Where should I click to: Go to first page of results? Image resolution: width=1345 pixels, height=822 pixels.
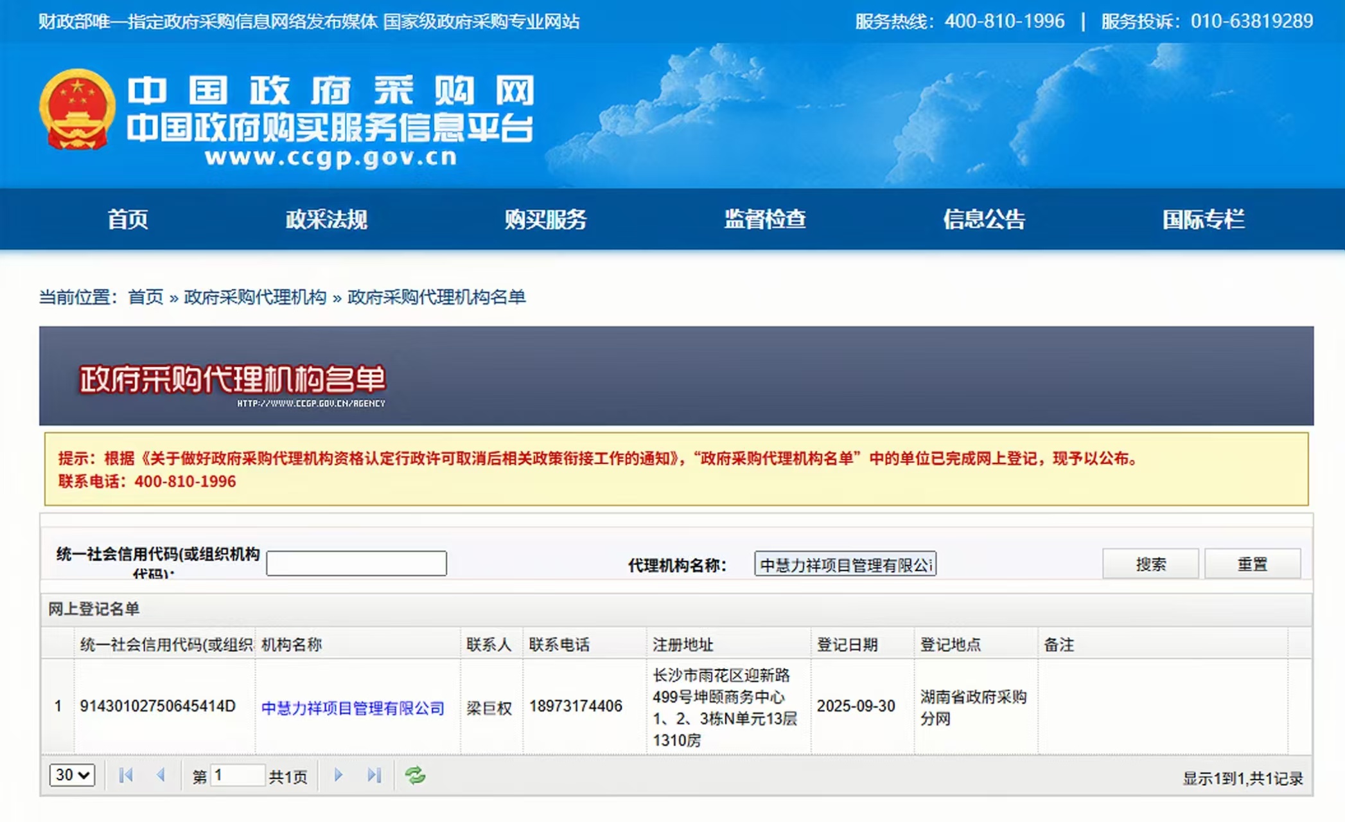pyautogui.click(x=126, y=775)
